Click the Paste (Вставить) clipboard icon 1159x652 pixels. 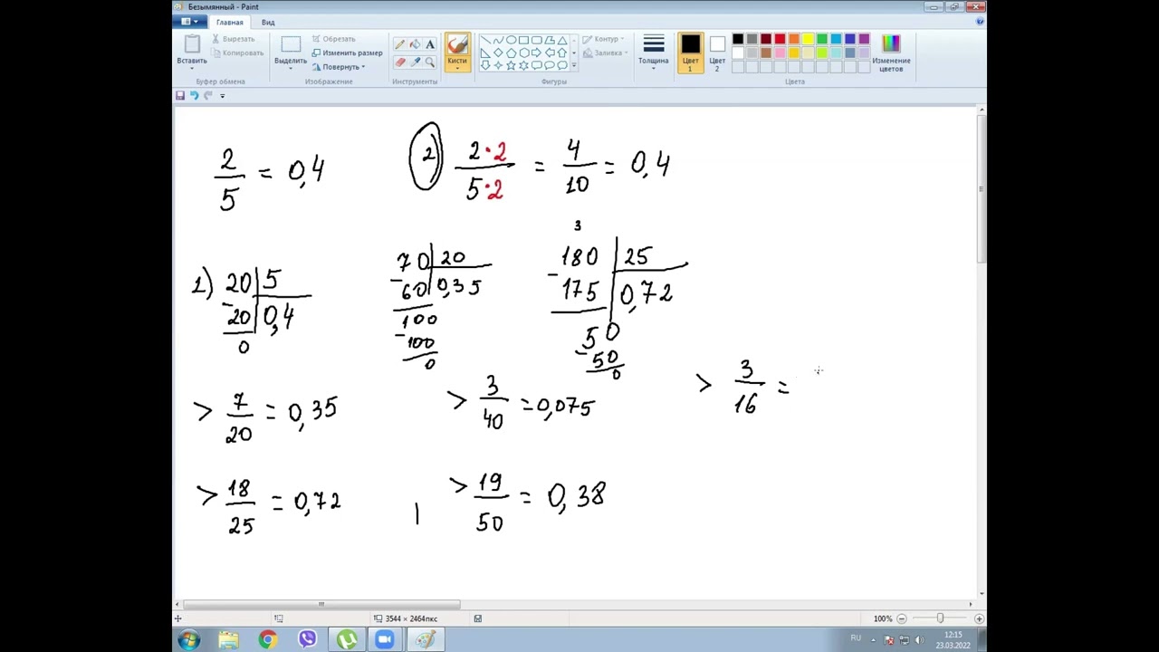coord(192,44)
